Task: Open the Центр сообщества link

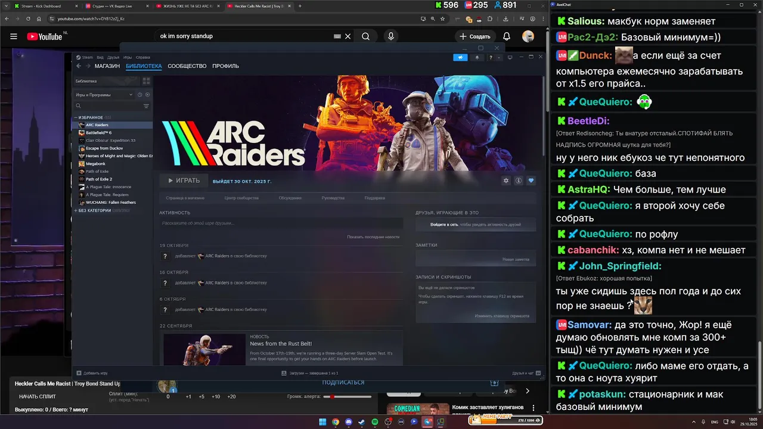Action: 241,198
